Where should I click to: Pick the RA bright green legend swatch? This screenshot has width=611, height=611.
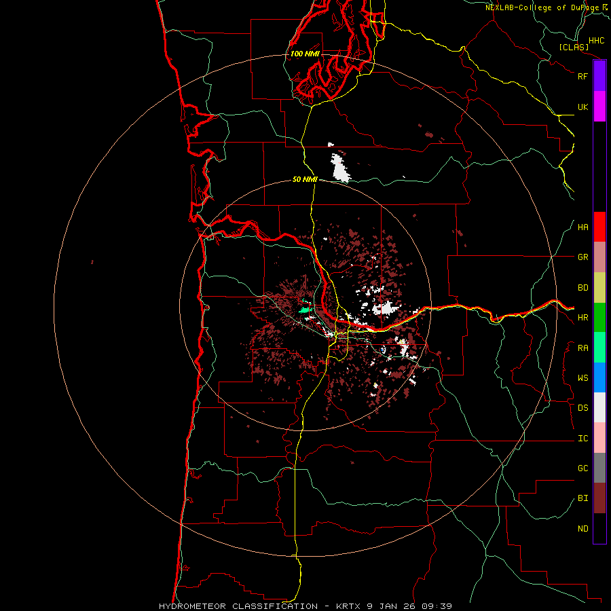click(599, 348)
